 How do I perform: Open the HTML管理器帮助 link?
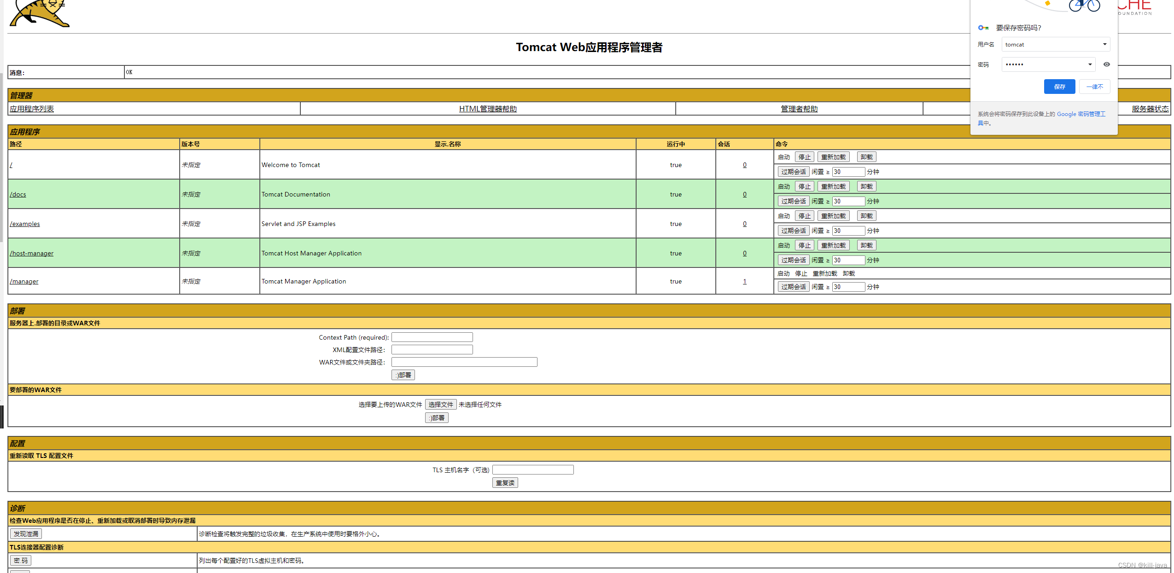(488, 109)
